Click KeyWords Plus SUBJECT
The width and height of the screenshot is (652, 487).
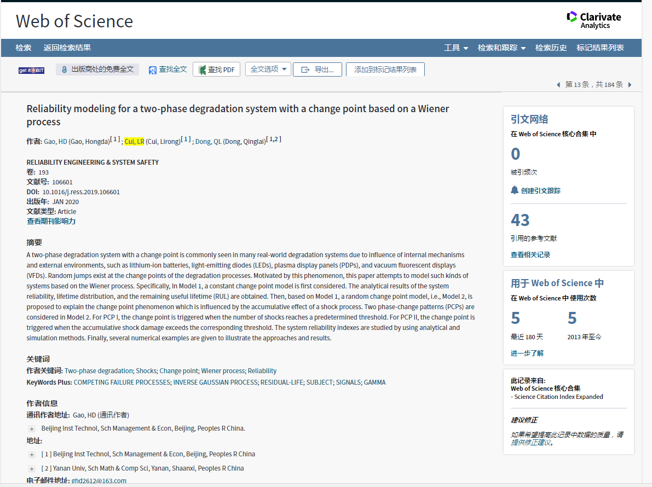click(x=320, y=382)
